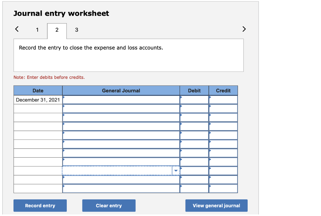Click the Clear entry button

point(109,205)
